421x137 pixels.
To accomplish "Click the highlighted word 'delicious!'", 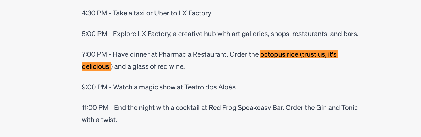I will point(96,66).
